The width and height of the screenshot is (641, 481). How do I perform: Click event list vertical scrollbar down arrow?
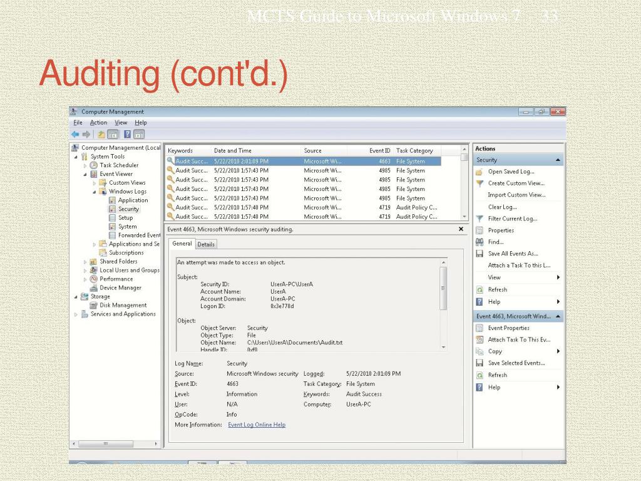(x=464, y=217)
